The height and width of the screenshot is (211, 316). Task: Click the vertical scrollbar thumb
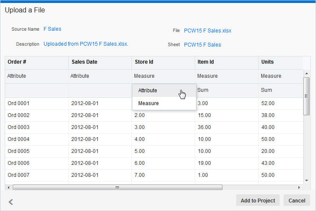[307, 96]
